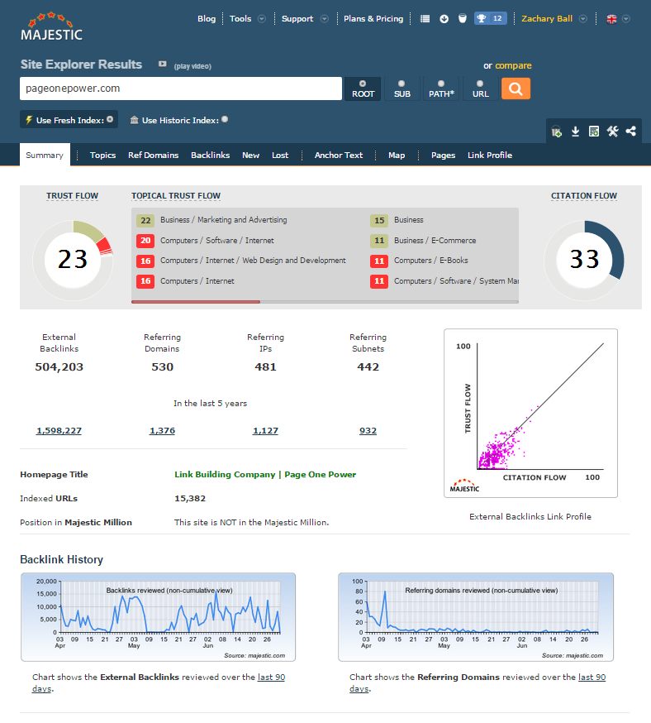Click the 15 Business topic swatch

point(379,220)
